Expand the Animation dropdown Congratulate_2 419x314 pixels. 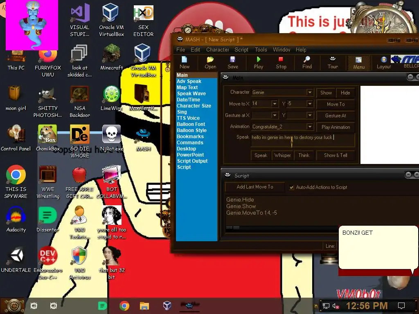click(309, 127)
